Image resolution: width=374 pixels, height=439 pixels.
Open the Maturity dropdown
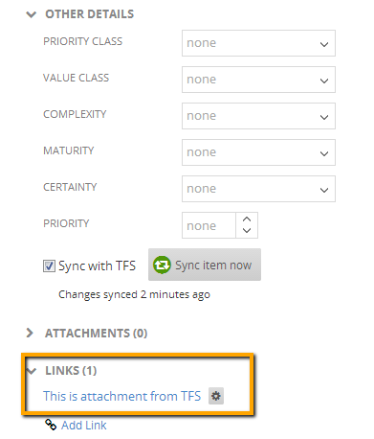[x=258, y=152]
